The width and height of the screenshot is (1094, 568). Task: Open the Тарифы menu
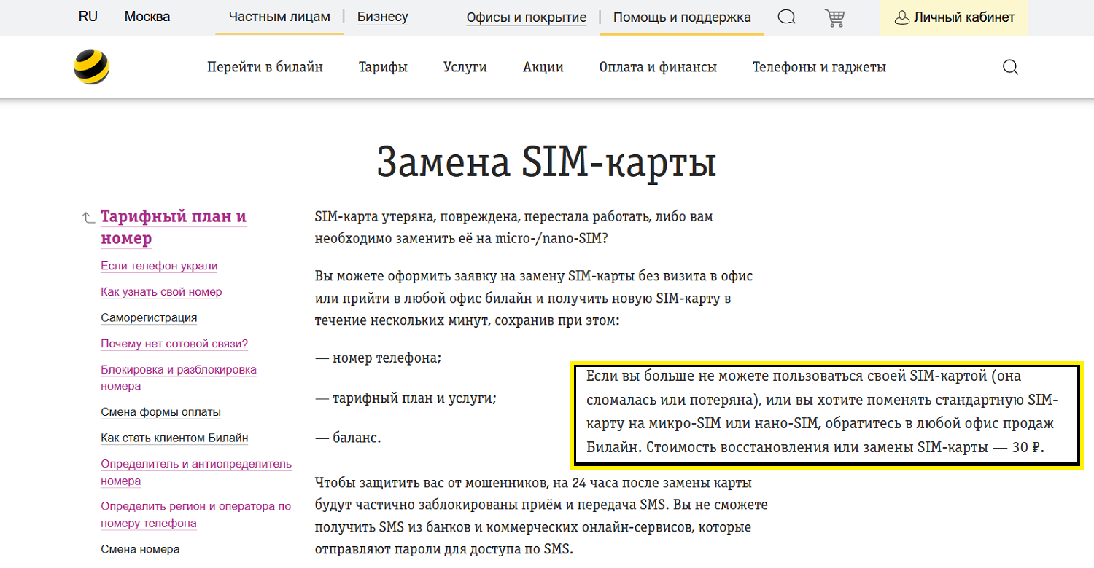383,67
